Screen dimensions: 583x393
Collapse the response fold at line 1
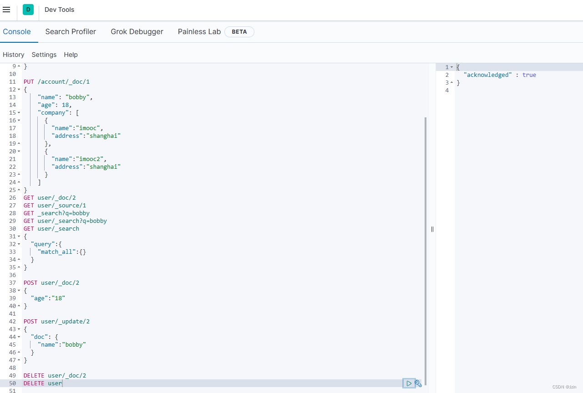(451, 67)
